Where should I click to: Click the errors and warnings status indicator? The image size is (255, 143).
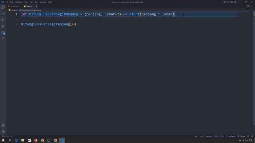tap(5, 136)
